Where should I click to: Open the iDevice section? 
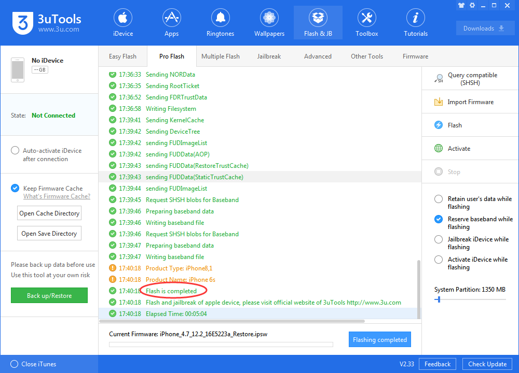(123, 23)
